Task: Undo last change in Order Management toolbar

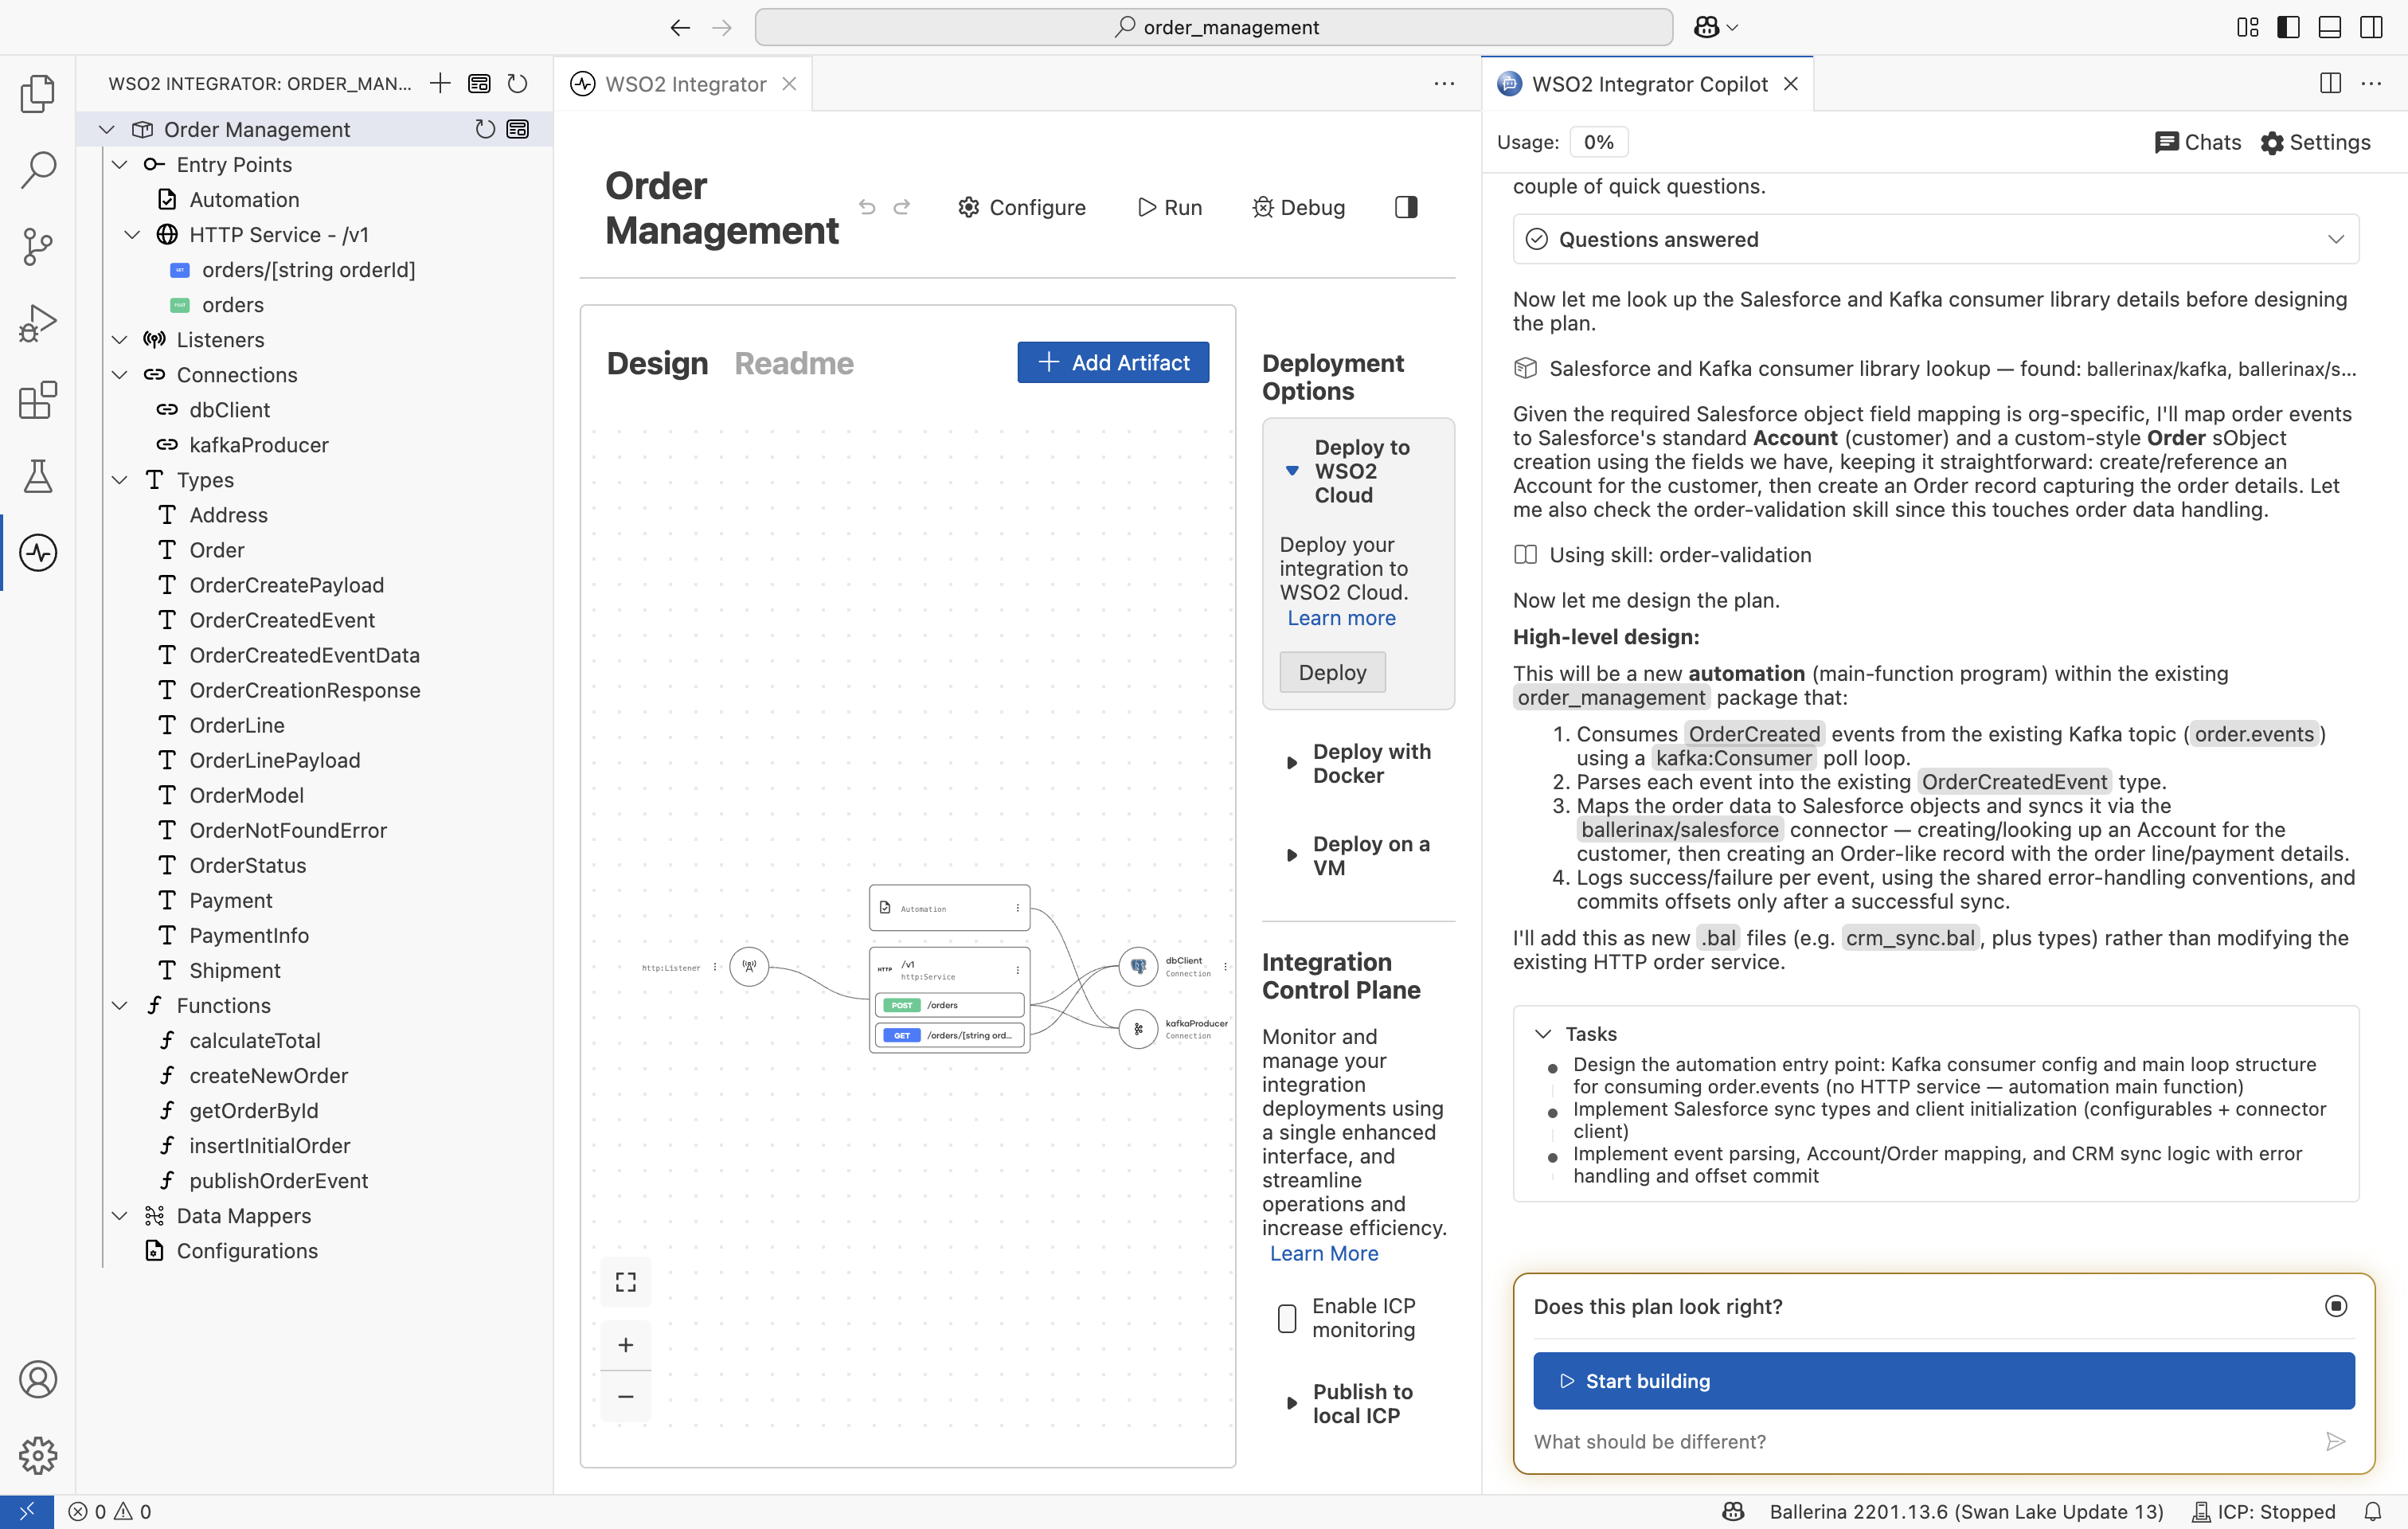Action: click(867, 207)
